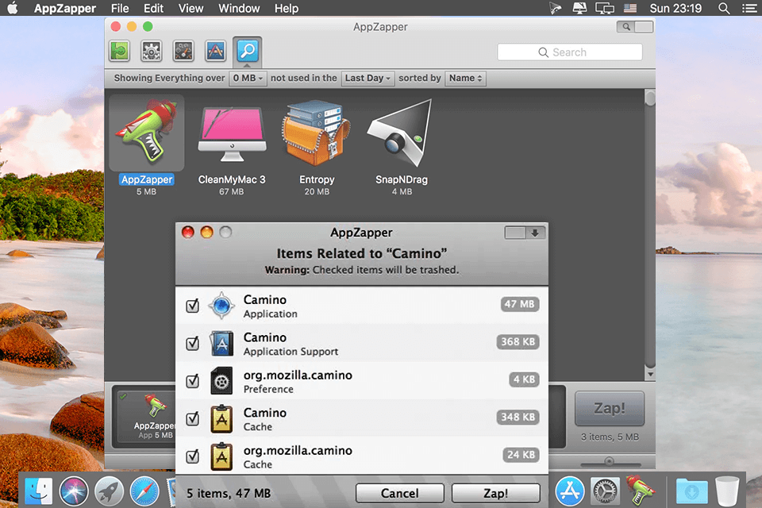The width and height of the screenshot is (762, 508).
Task: Open System Preferences from the Dock
Action: pos(605,491)
